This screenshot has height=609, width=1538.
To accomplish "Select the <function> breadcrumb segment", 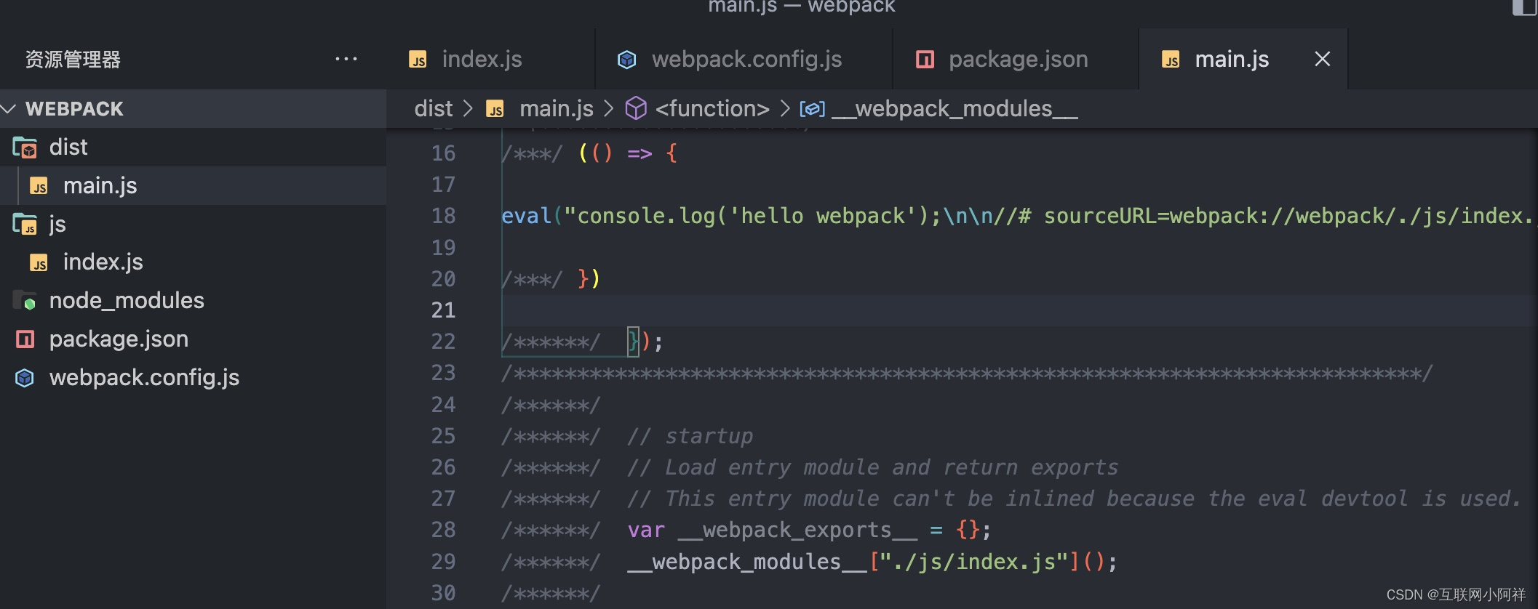I will 712,108.
